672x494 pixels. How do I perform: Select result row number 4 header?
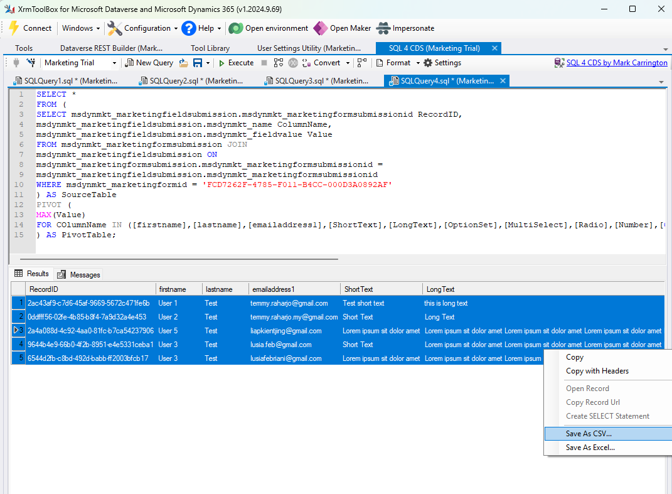click(x=18, y=345)
